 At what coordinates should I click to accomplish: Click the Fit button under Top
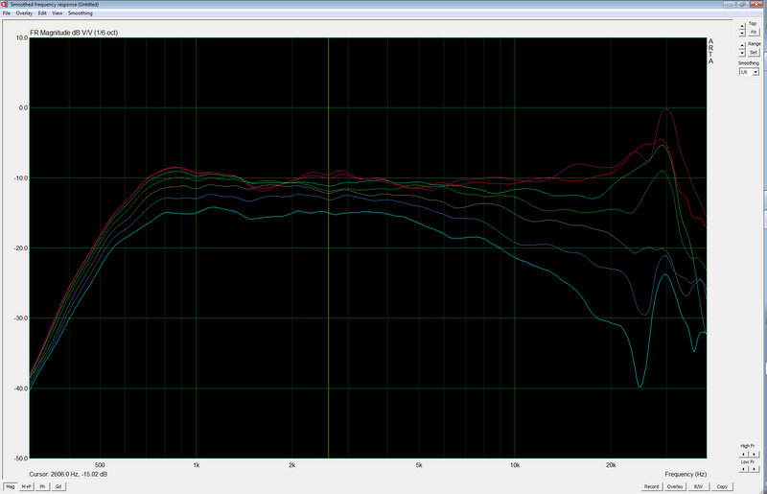pos(754,33)
